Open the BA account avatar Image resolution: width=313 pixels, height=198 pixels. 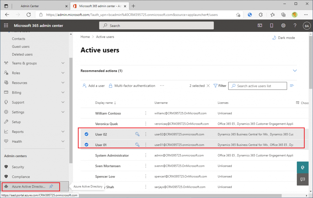coord(307,26)
